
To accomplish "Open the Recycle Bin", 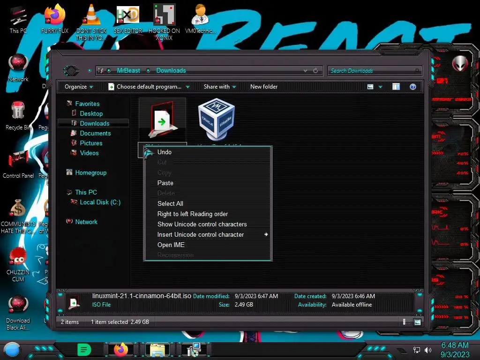I will click(18, 116).
